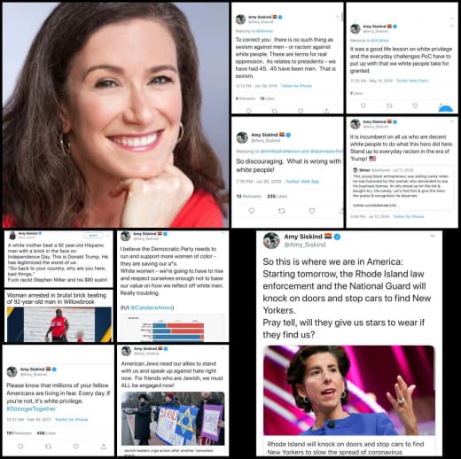Like the "What is wrong with white people" tweet

312,211
